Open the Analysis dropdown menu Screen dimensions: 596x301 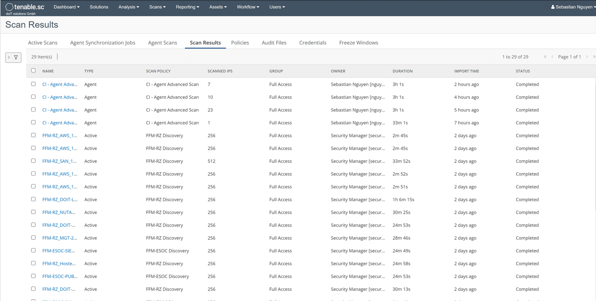pyautogui.click(x=129, y=7)
